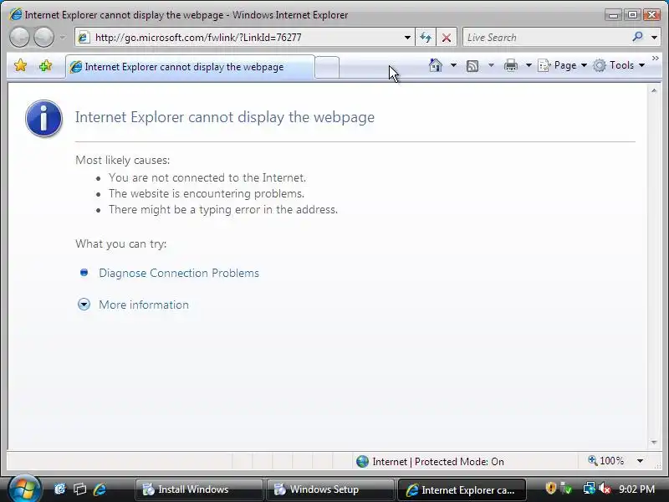669x502 pixels.
Task: Click the 9:02 PM clock
Action: click(x=636, y=489)
